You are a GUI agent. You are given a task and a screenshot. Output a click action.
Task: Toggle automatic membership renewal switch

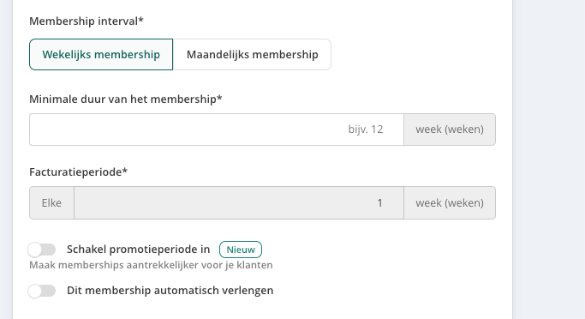click(42, 291)
